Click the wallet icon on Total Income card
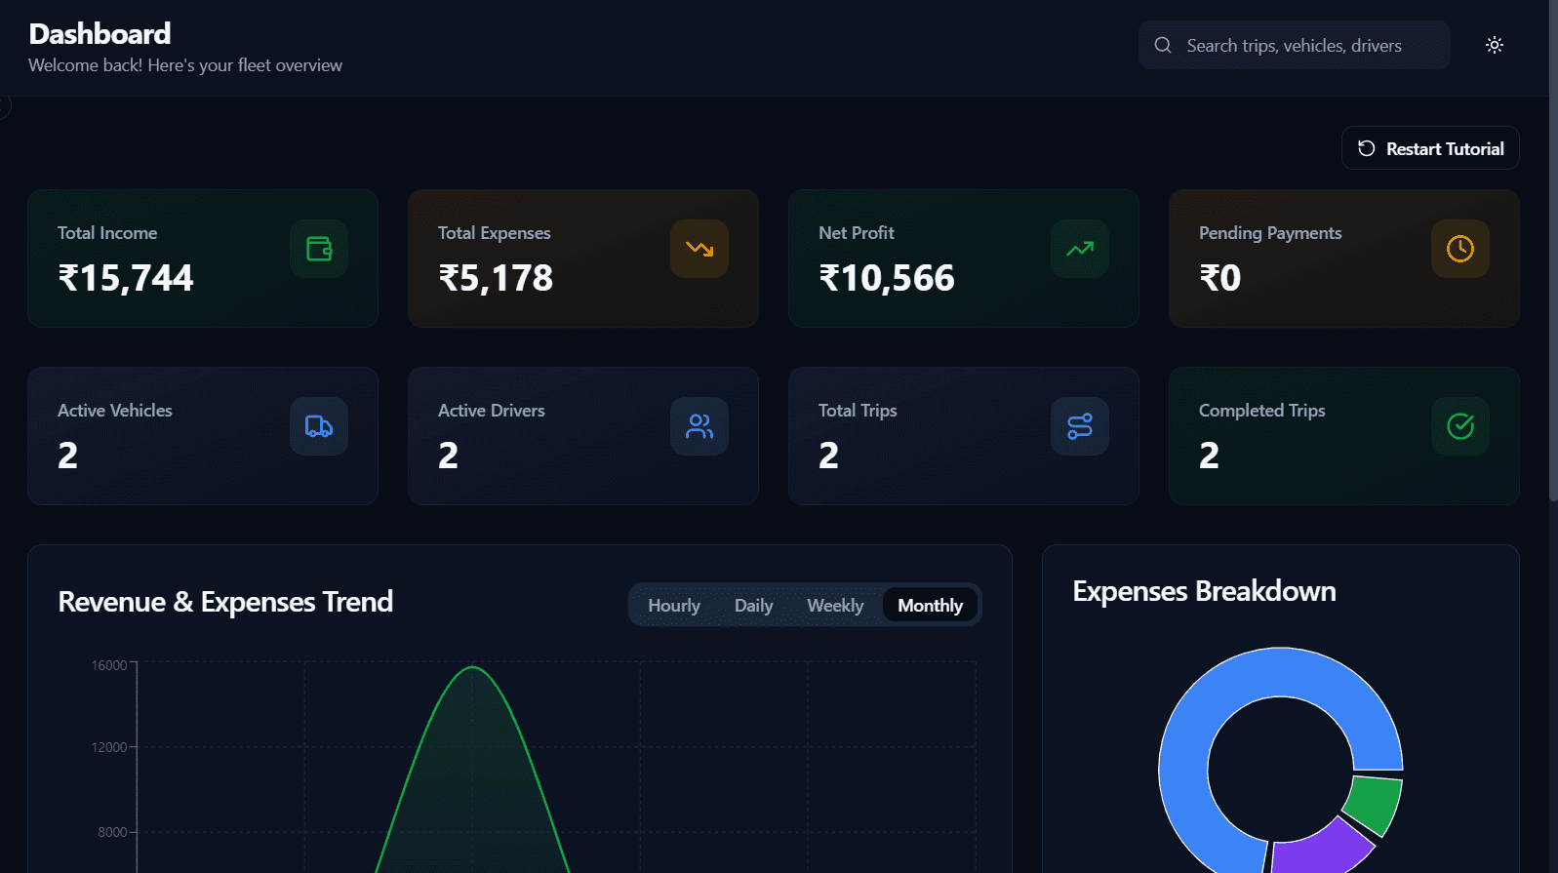This screenshot has height=873, width=1558. (319, 249)
